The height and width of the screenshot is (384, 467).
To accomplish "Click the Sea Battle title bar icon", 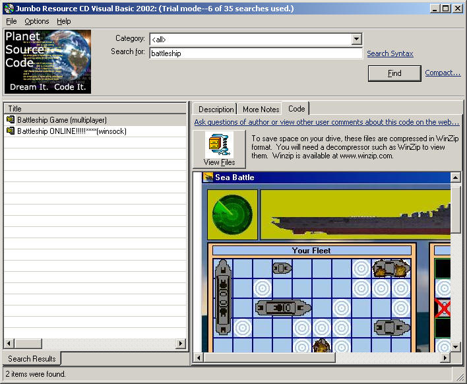I will (208, 177).
